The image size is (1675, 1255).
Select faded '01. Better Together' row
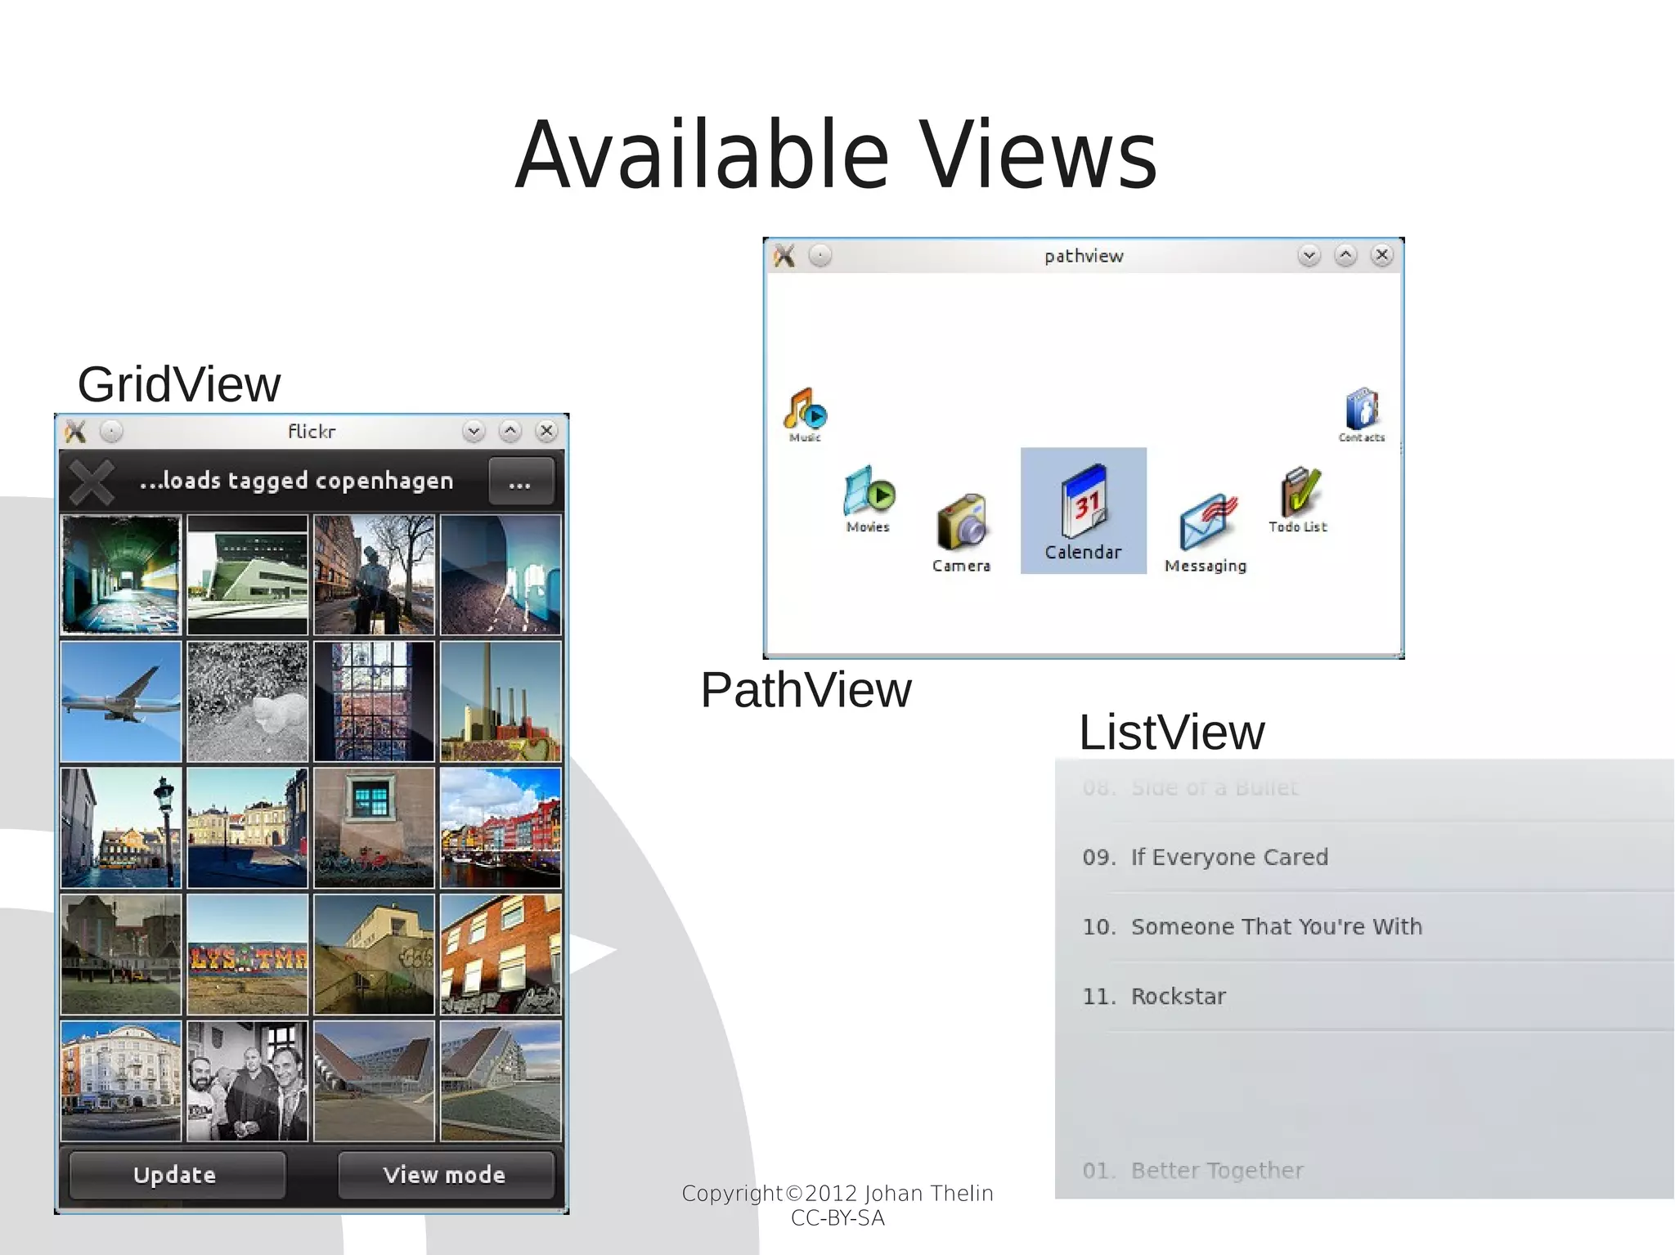[x=1364, y=1171]
